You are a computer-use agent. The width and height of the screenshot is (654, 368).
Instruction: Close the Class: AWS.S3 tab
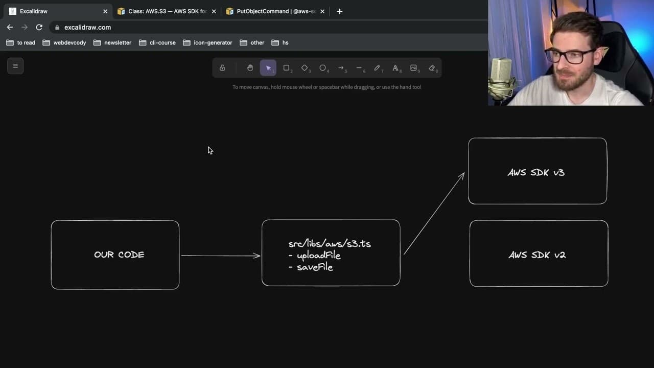coord(214,11)
